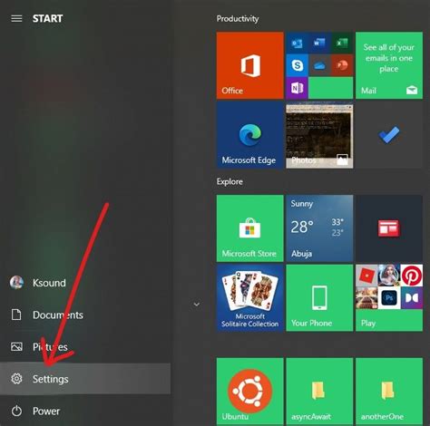Screen dimensions: 430x426
Task: Launch Microsoft Solitaire Collection tile
Action: (x=249, y=298)
